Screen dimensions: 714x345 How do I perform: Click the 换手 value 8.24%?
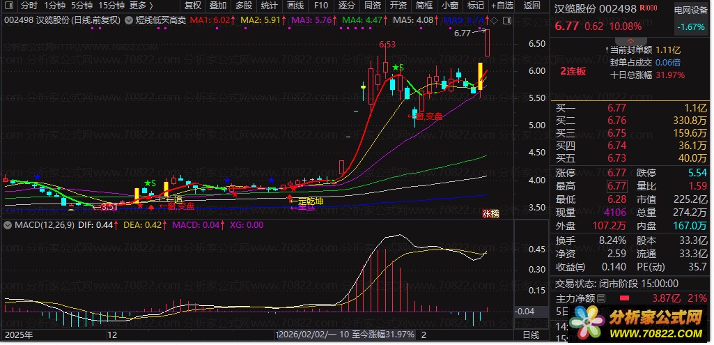tap(612, 240)
